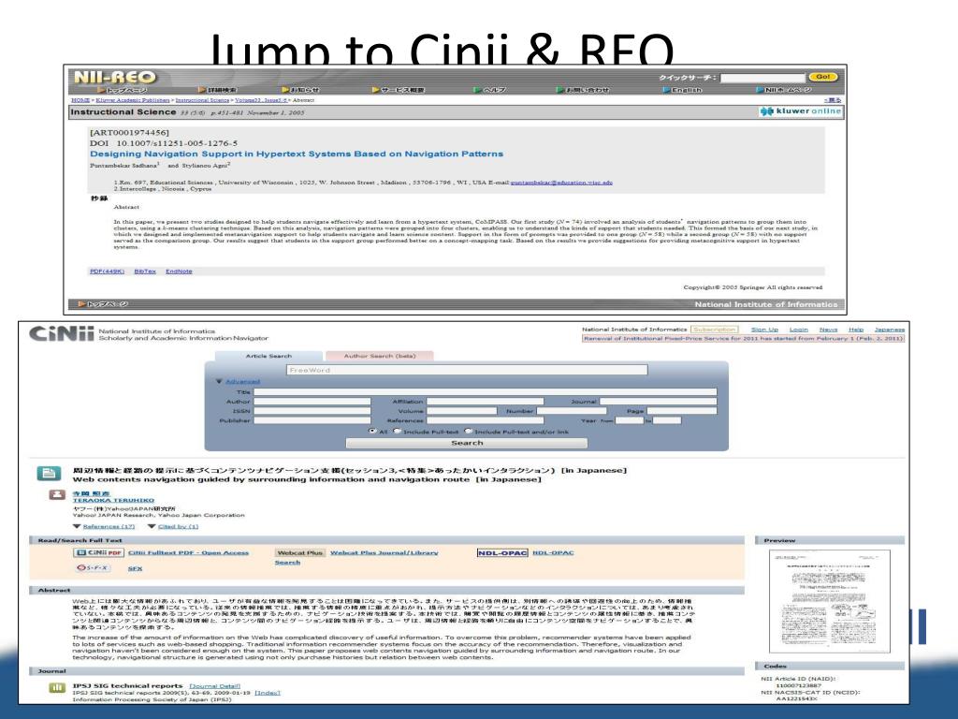The image size is (958, 719).
Task: Open TERAOKA TERUHIKO author link
Action: coord(113,500)
